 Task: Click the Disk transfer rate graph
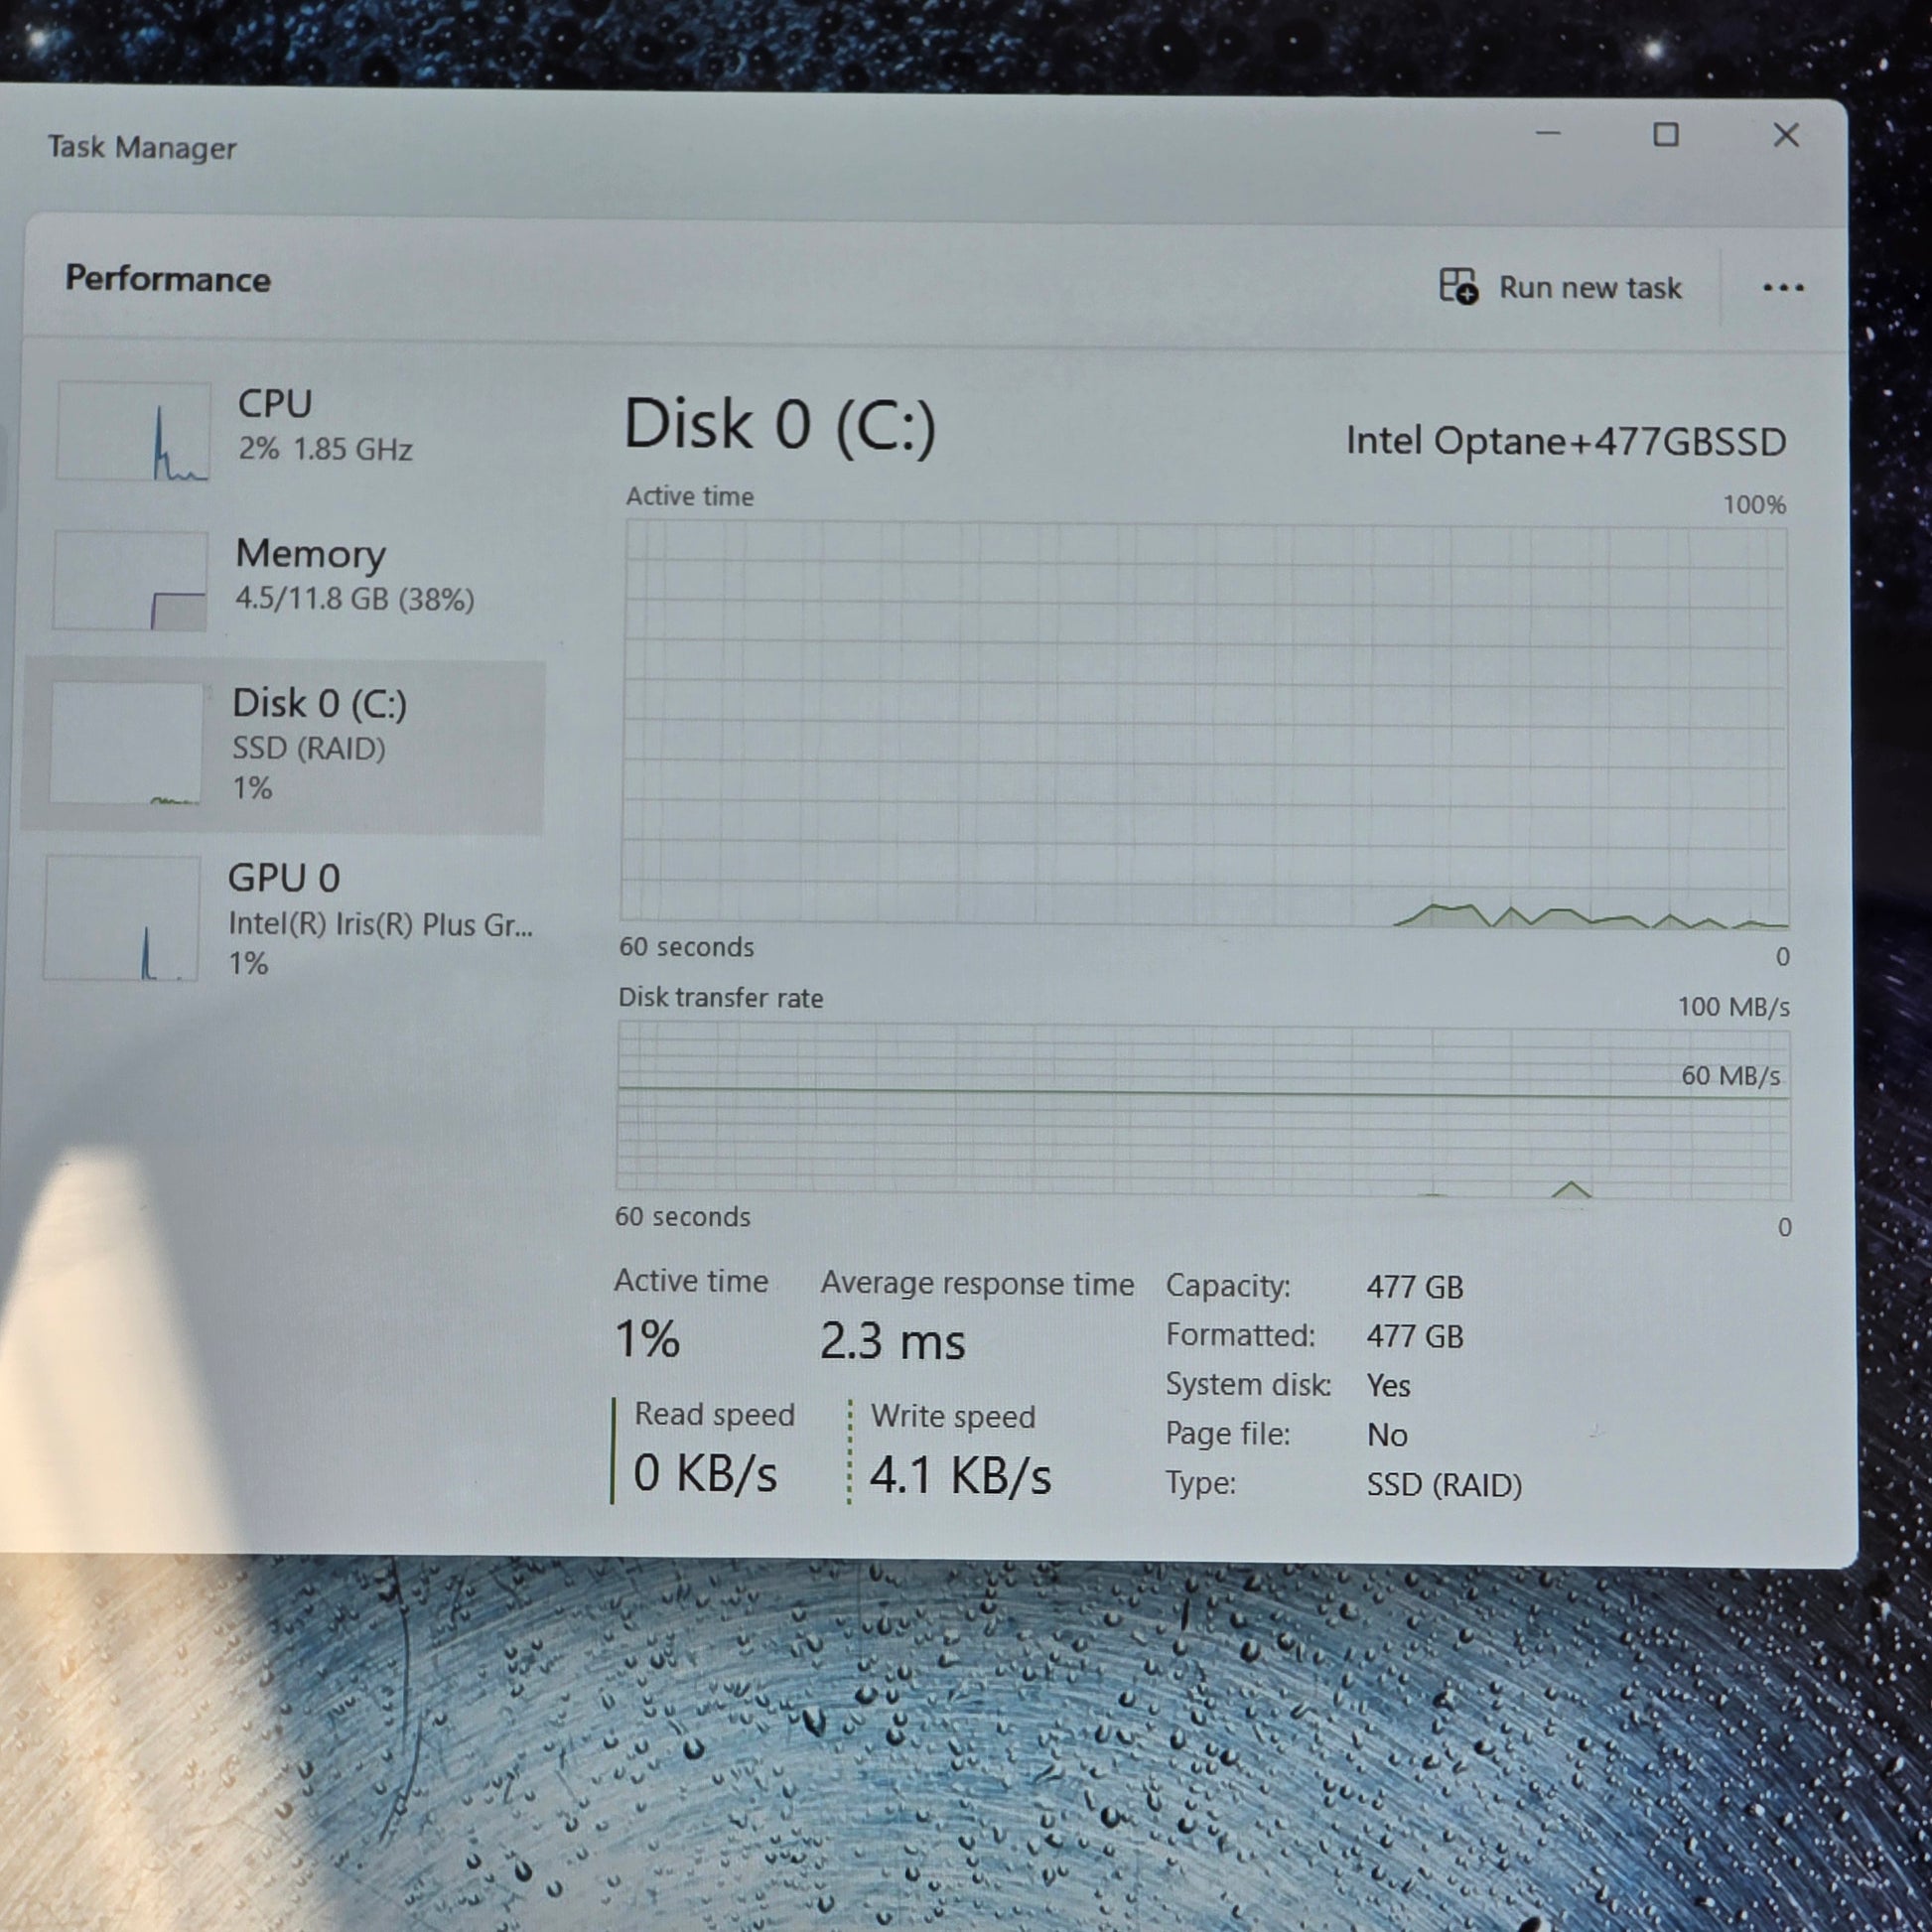[1203, 1112]
